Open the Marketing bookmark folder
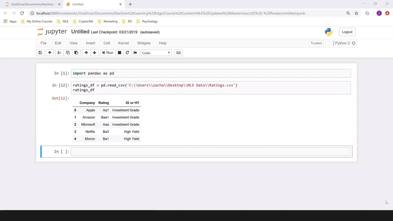Image resolution: width=393 pixels, height=221 pixels. point(108,21)
